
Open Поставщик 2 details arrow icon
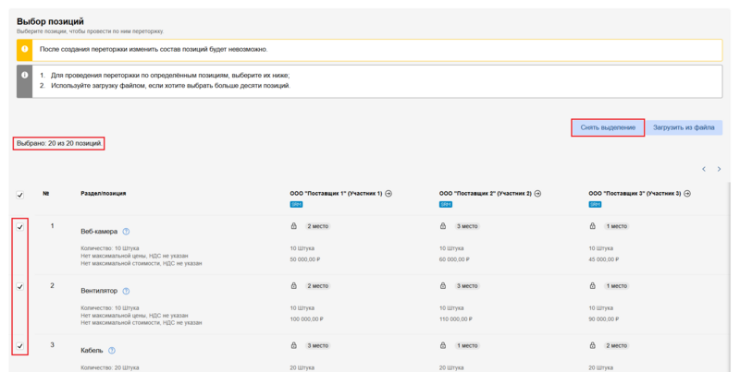(x=537, y=194)
